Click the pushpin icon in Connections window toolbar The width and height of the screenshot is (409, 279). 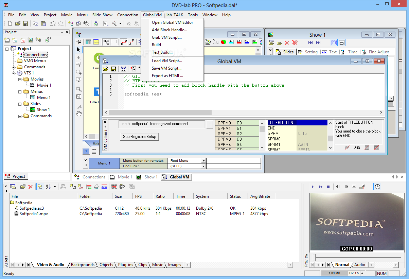tap(78, 42)
